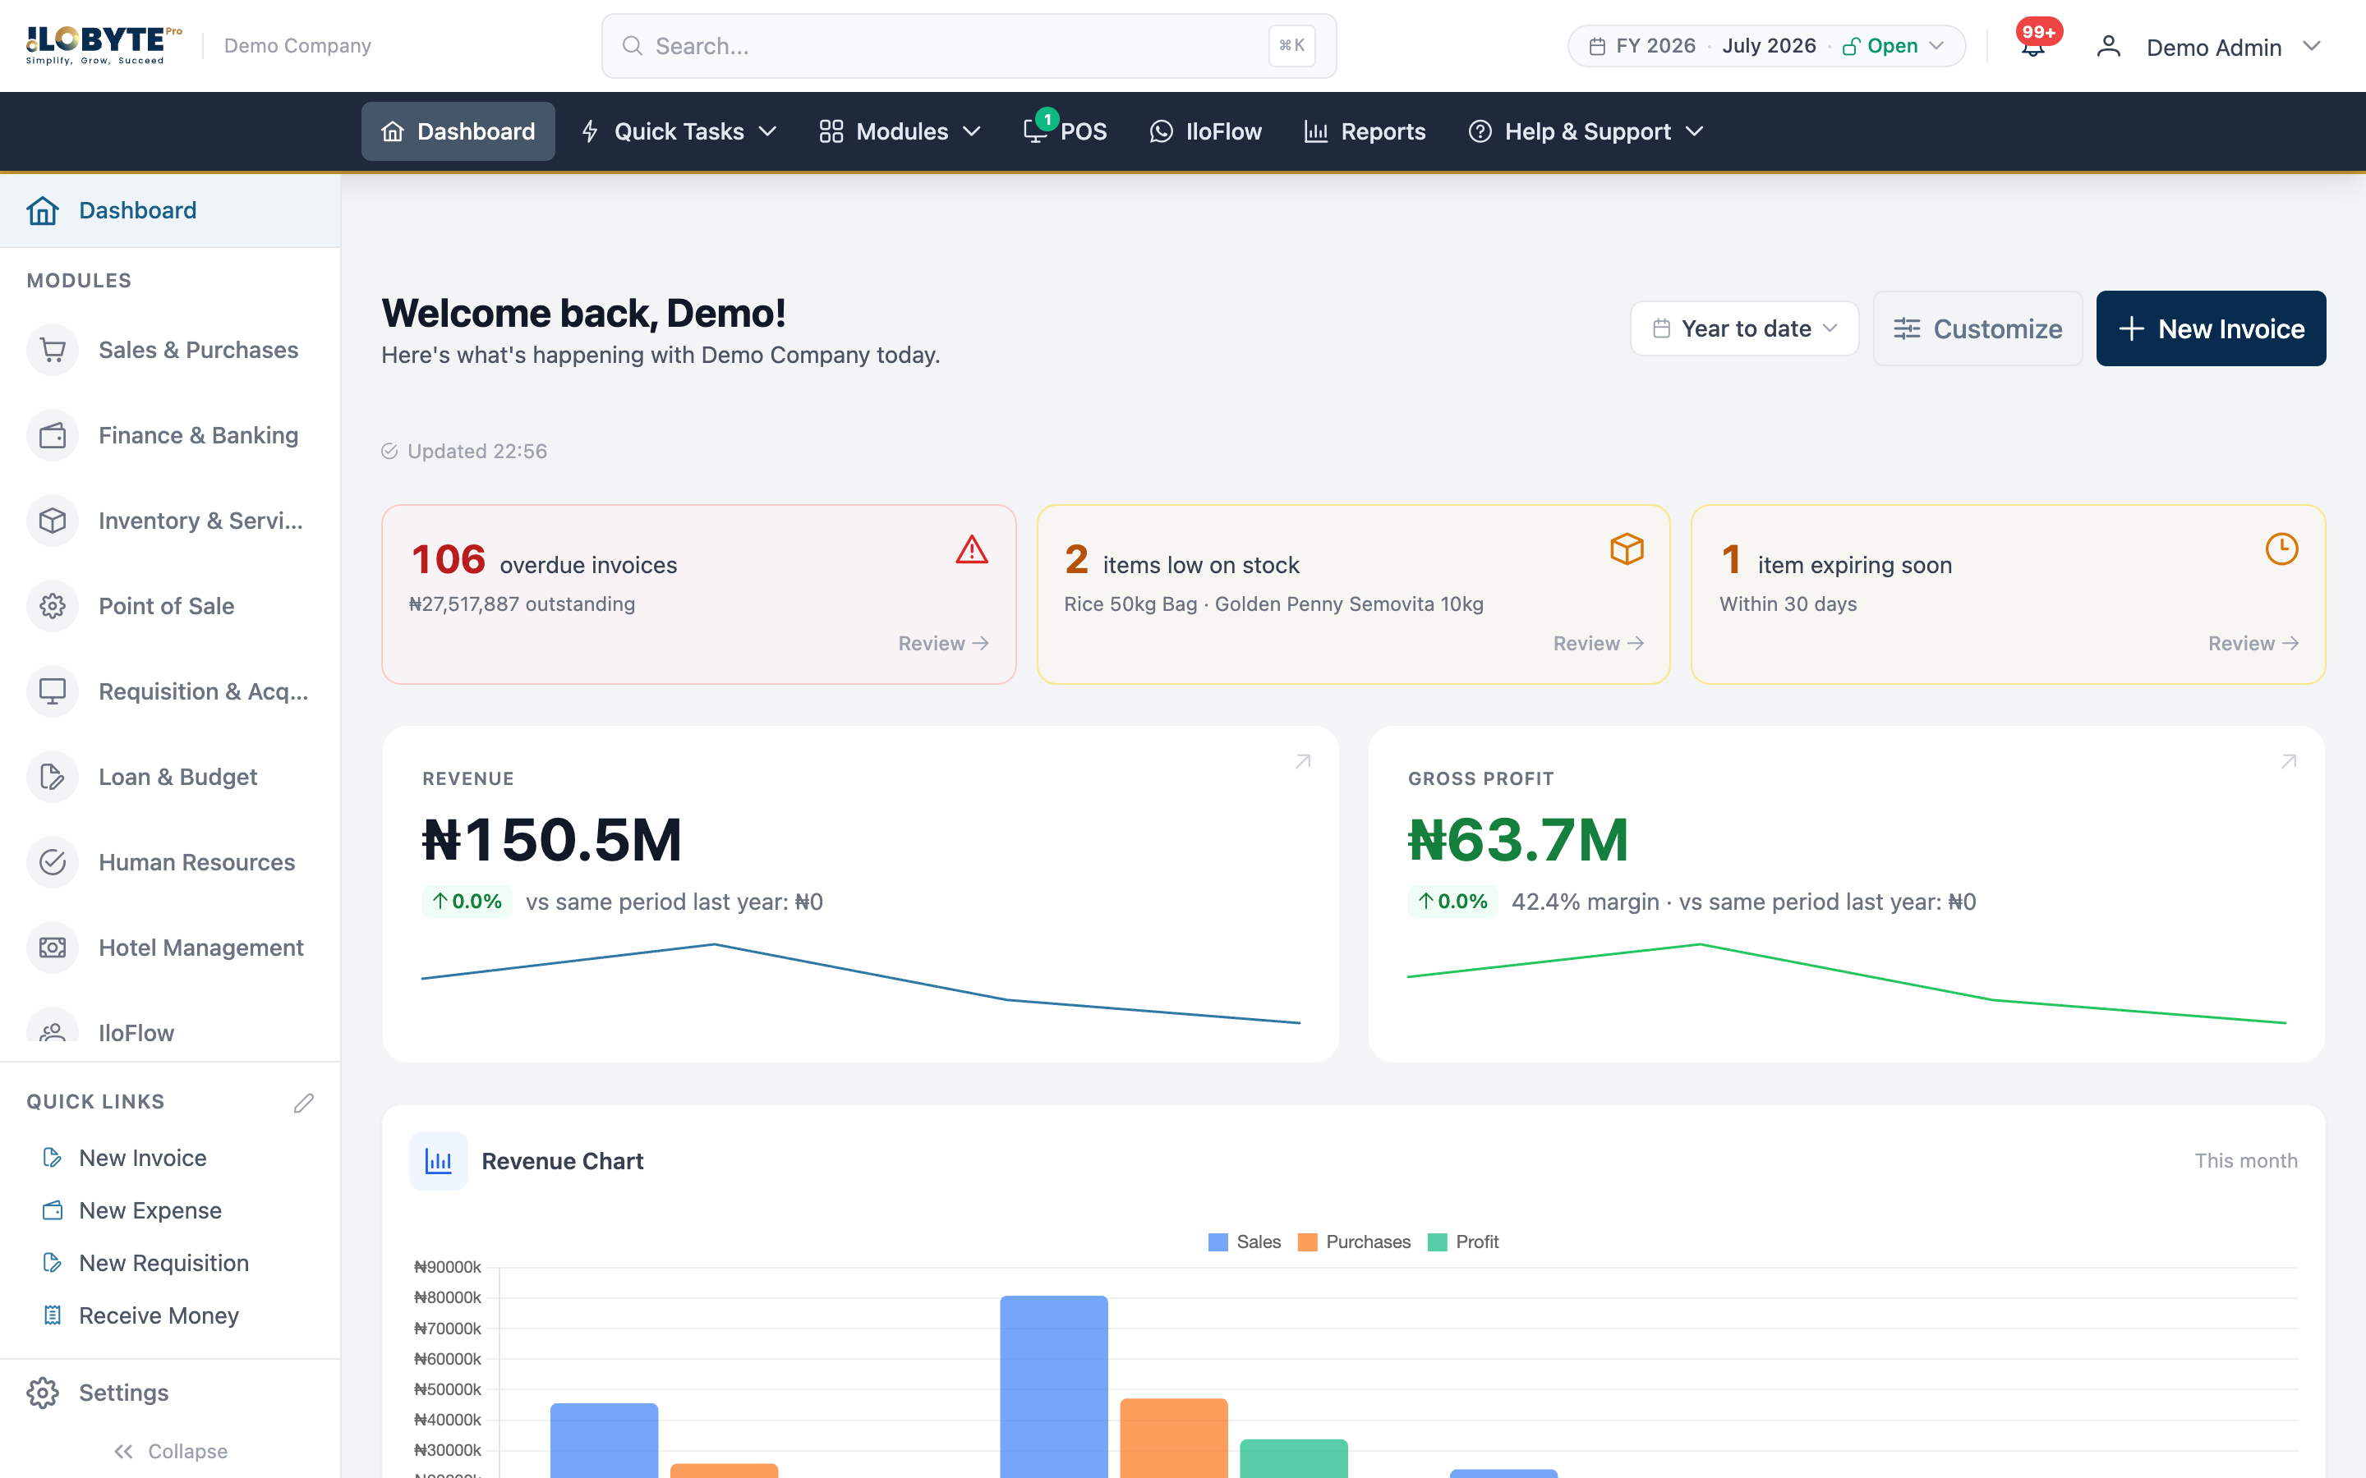The height and width of the screenshot is (1478, 2366).
Task: Click the Receive Money receipt icon
Action: 53,1315
